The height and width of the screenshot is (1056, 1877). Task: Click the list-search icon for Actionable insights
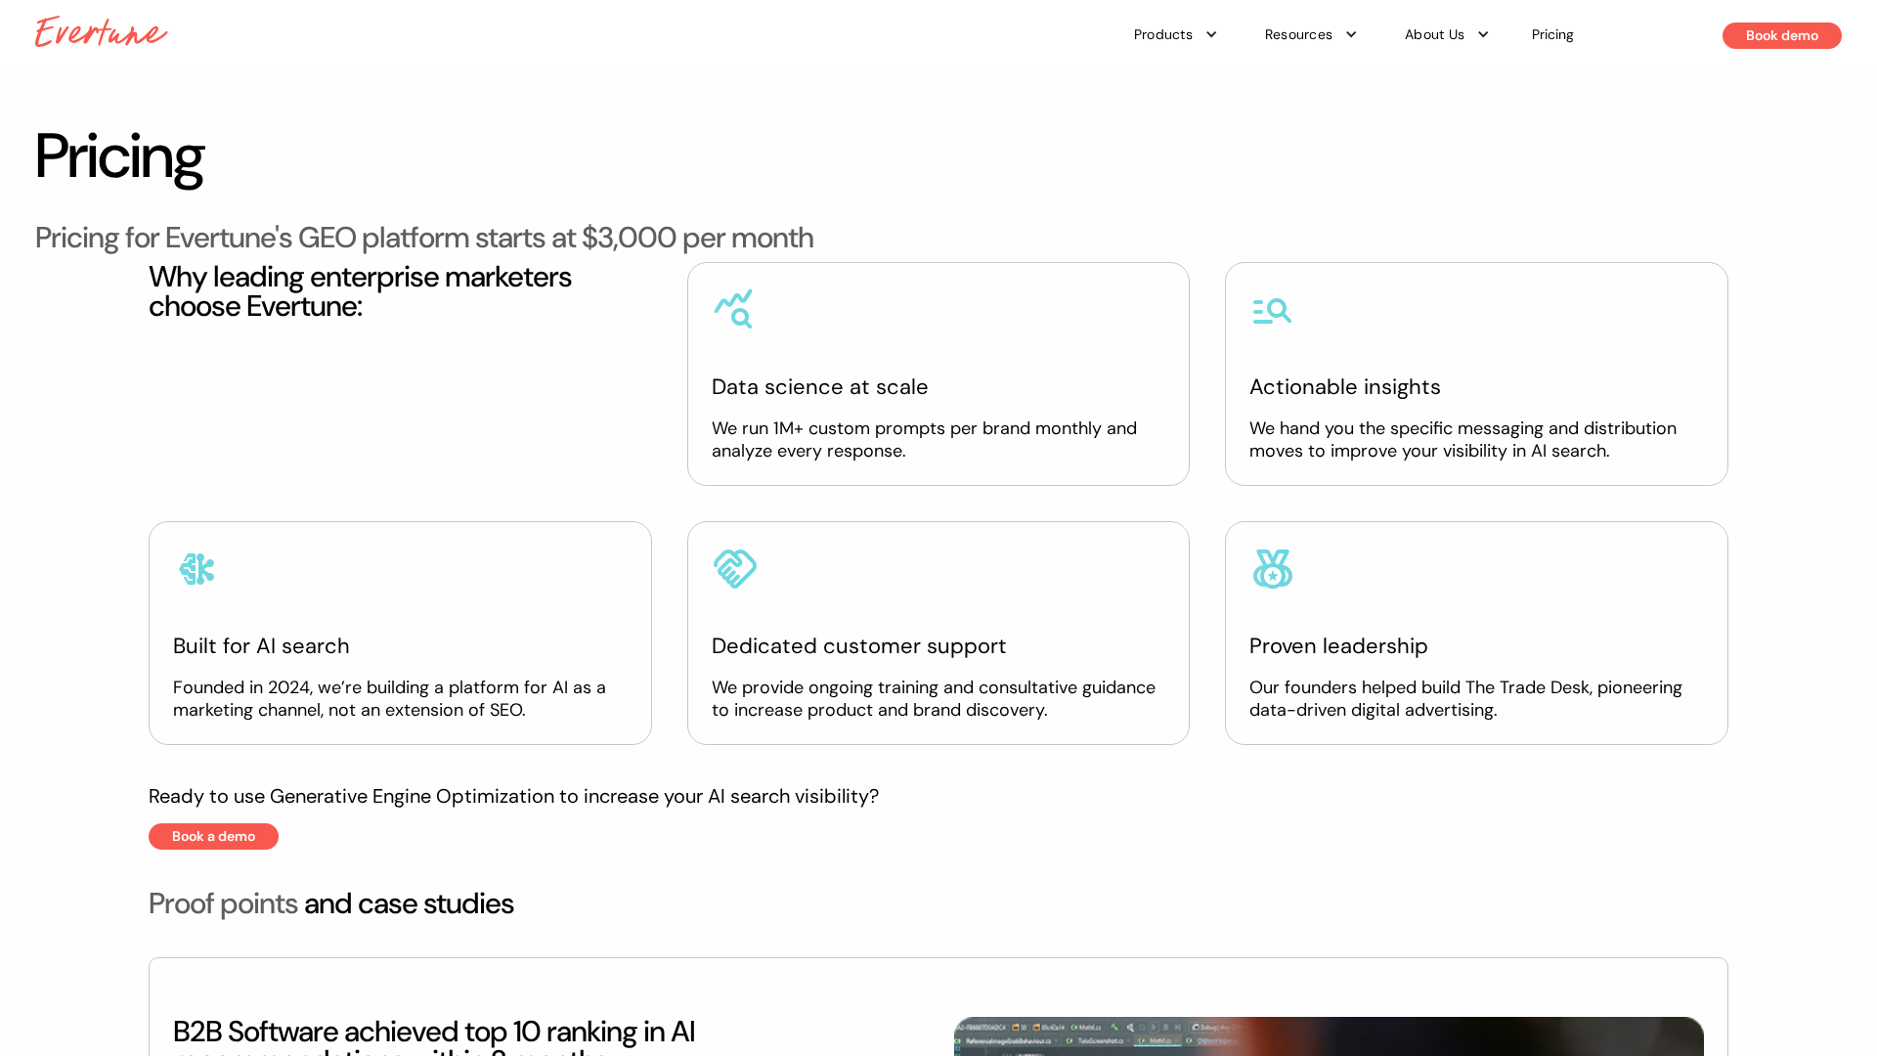click(x=1272, y=311)
